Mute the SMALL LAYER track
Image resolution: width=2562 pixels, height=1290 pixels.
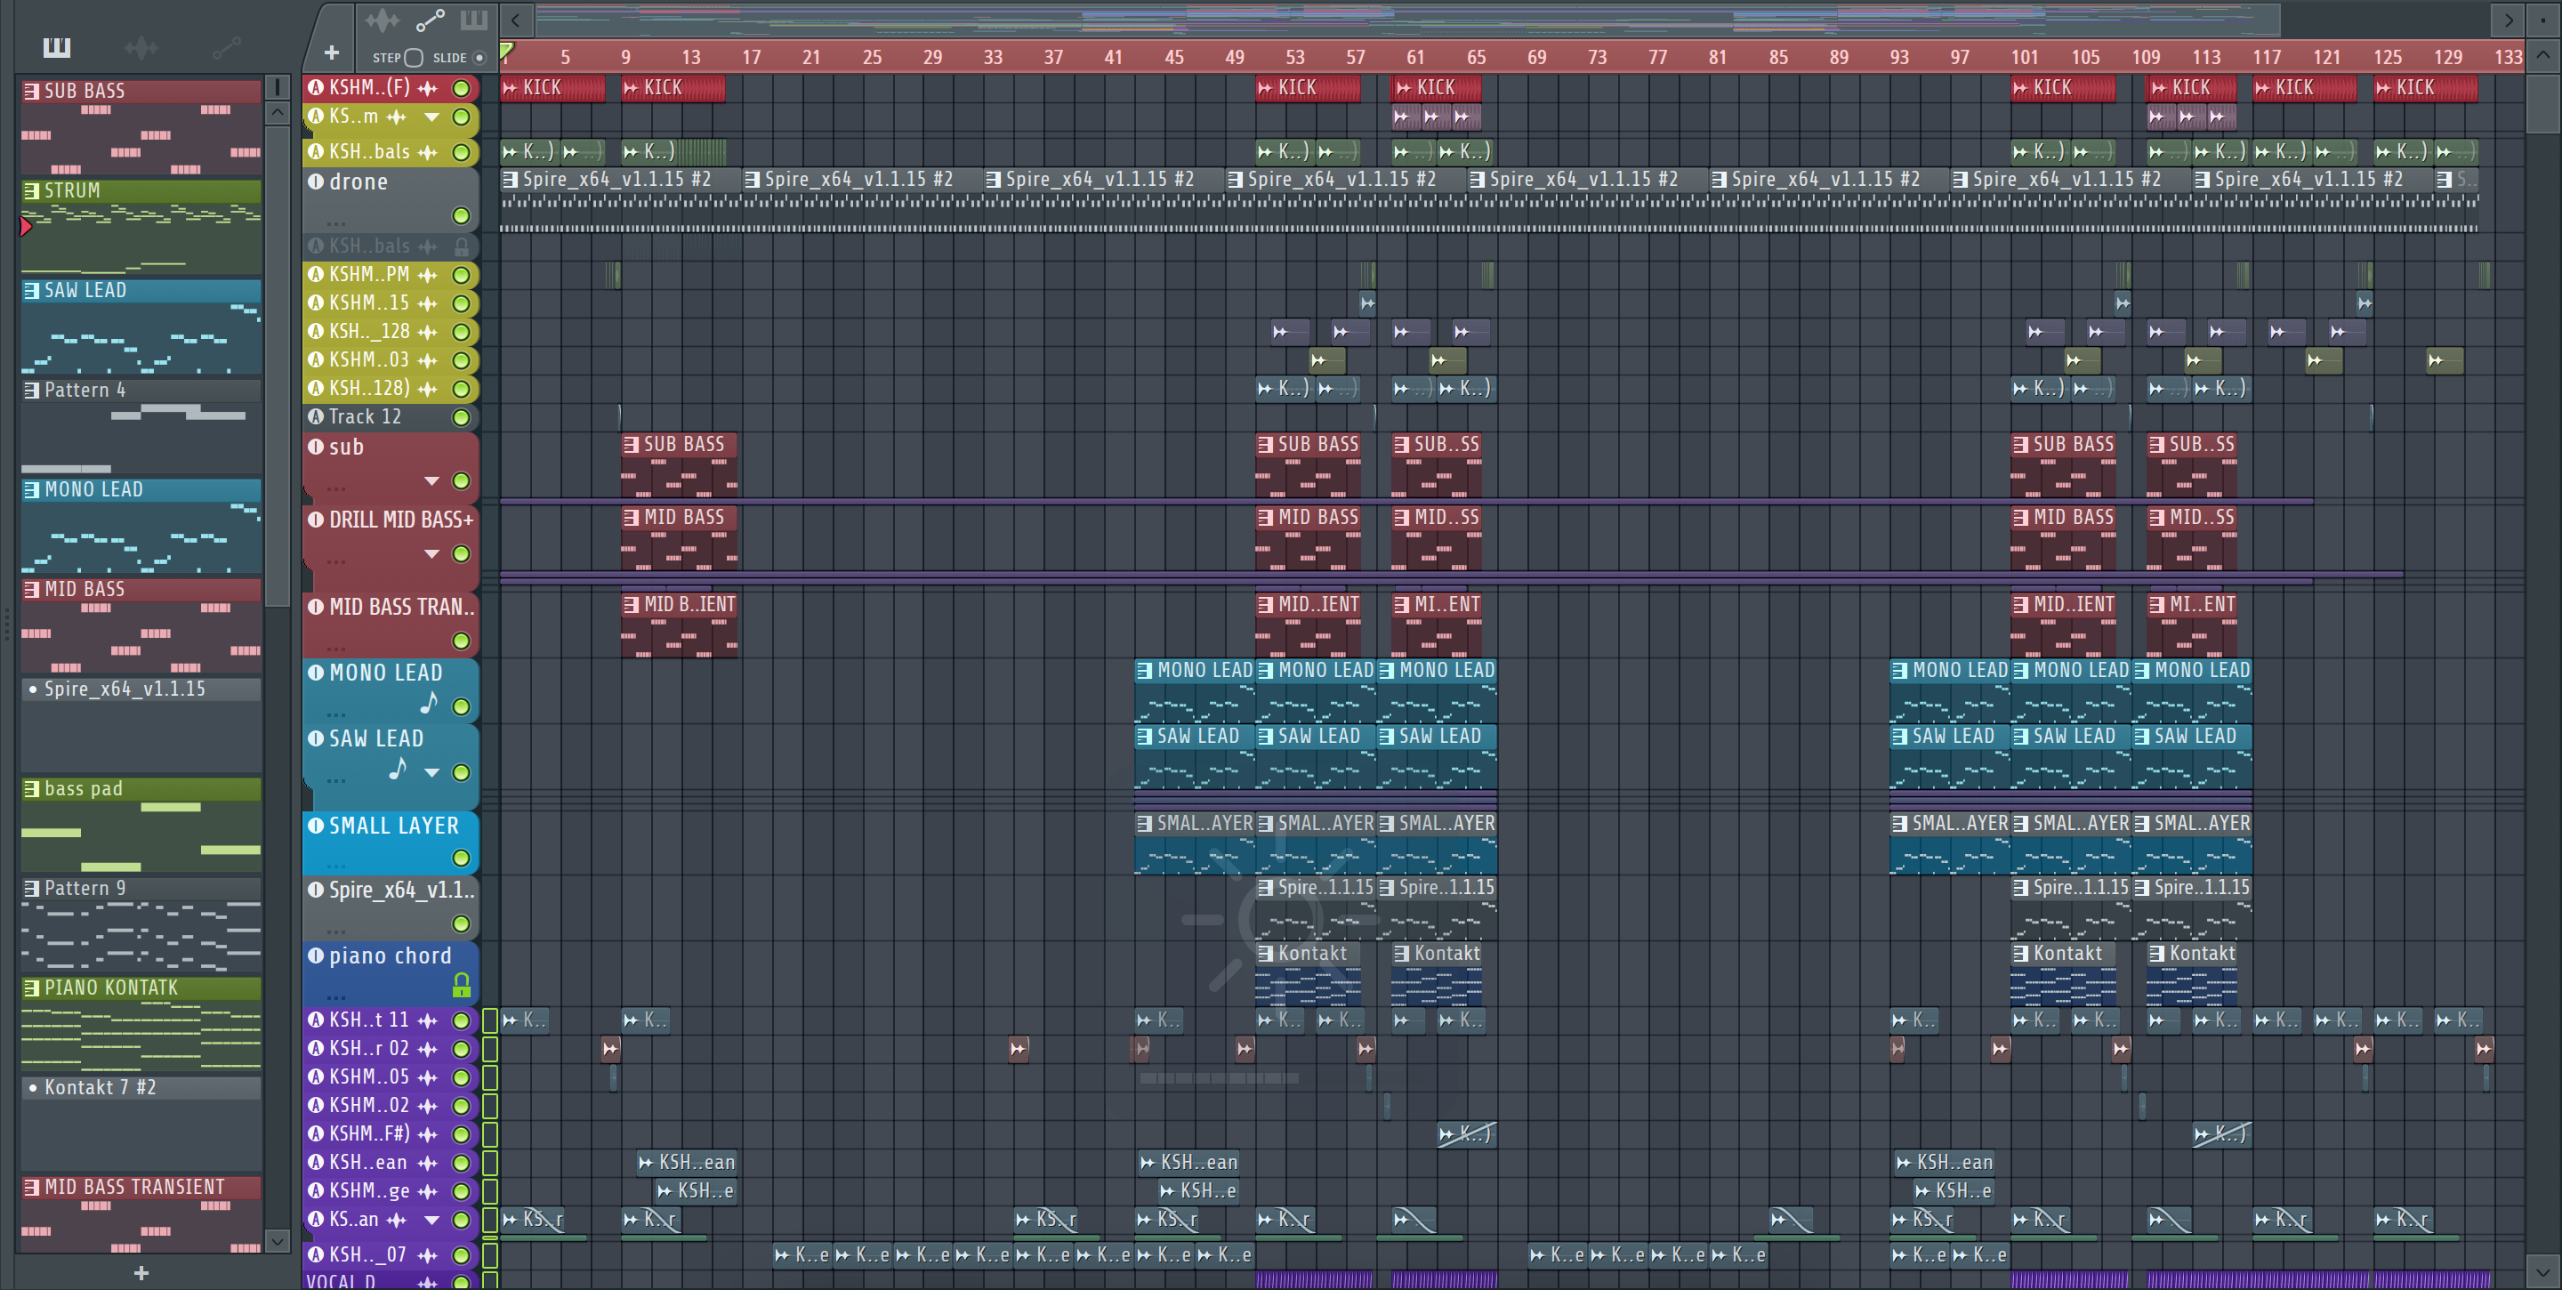pos(461,858)
